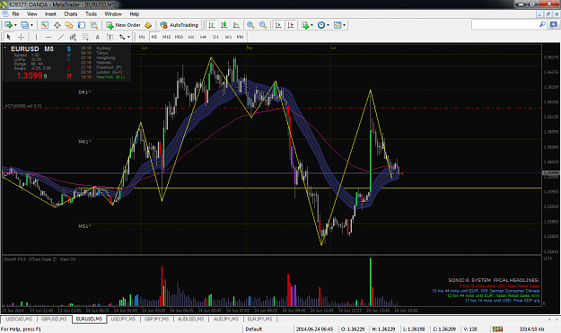
Task: Collapse the EURUSD M5 info panel arrow
Action: pyautogui.click(x=5, y=48)
